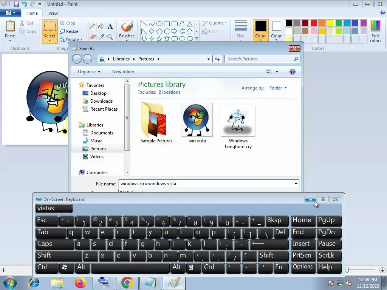Pick the yellow color swatch in palette

(330, 23)
